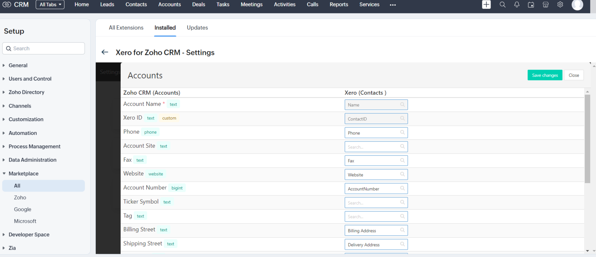Open the calendar icon in top bar
Screen dimensions: 596x257
531,4
